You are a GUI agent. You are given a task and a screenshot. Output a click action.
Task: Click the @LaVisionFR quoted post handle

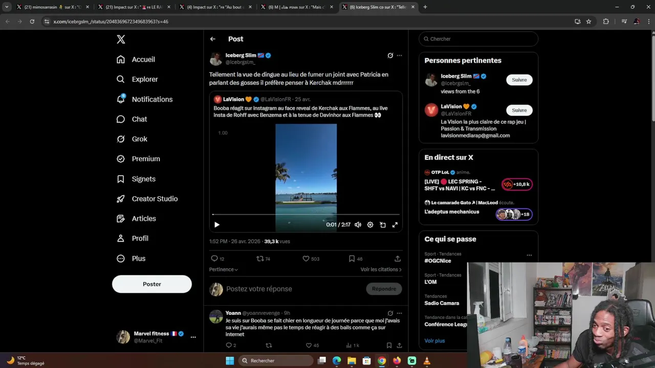[x=276, y=99]
